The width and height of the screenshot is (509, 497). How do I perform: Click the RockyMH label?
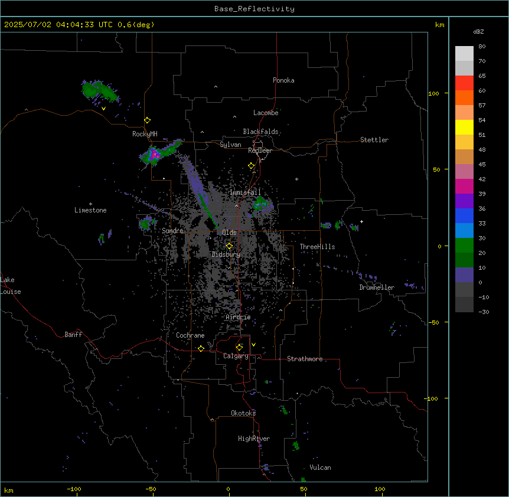(145, 134)
